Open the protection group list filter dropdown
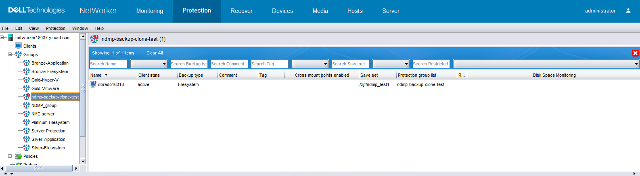 (x=391, y=64)
